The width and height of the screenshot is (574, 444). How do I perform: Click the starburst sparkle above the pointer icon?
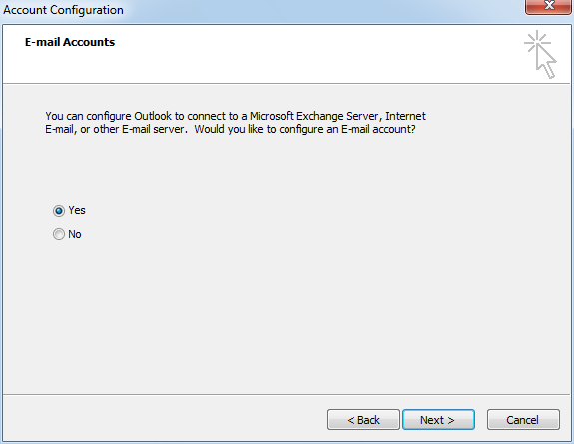537,42
